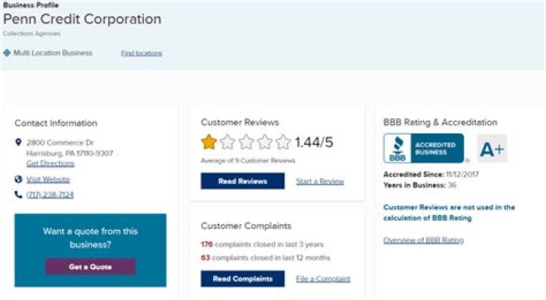
Task: Click the fourth empty rating star
Action: (265, 142)
